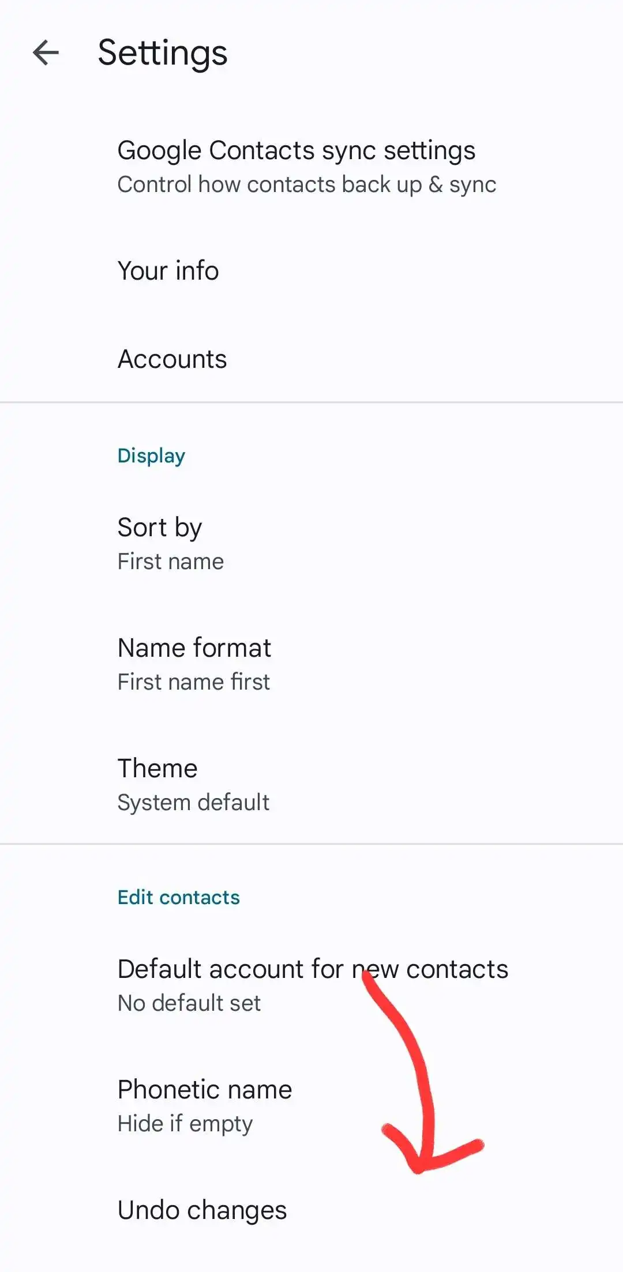
Task: Choose the Theme setting
Action: (311, 785)
